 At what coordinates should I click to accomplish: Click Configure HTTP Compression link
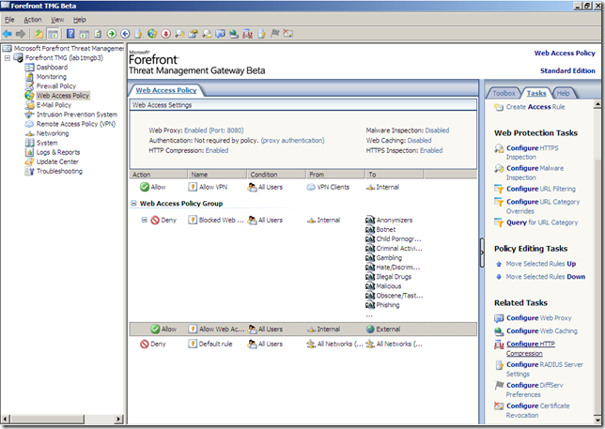coord(531,348)
